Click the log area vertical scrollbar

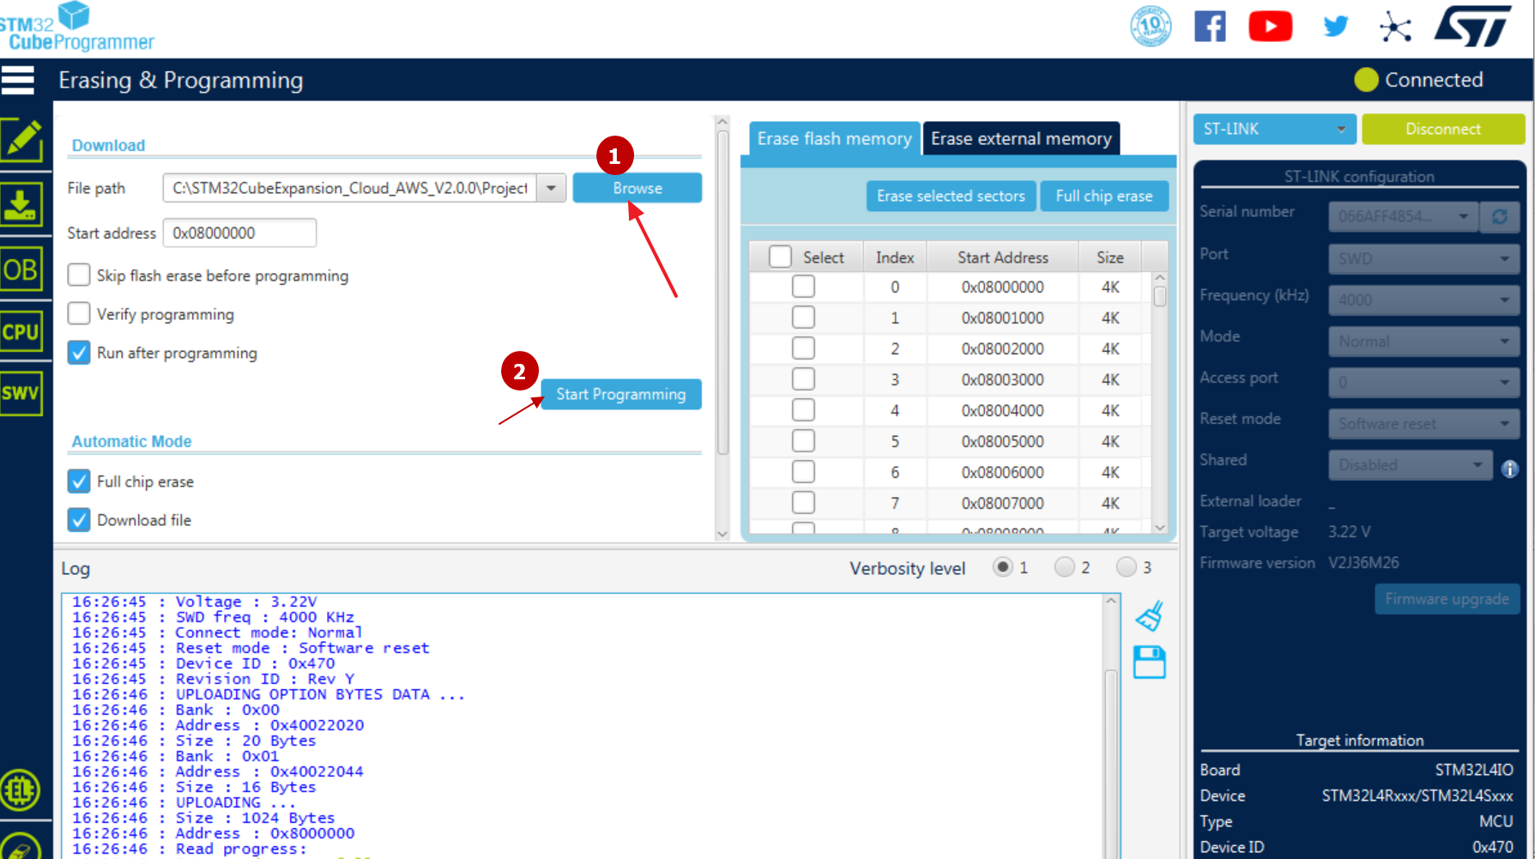click(x=1111, y=725)
